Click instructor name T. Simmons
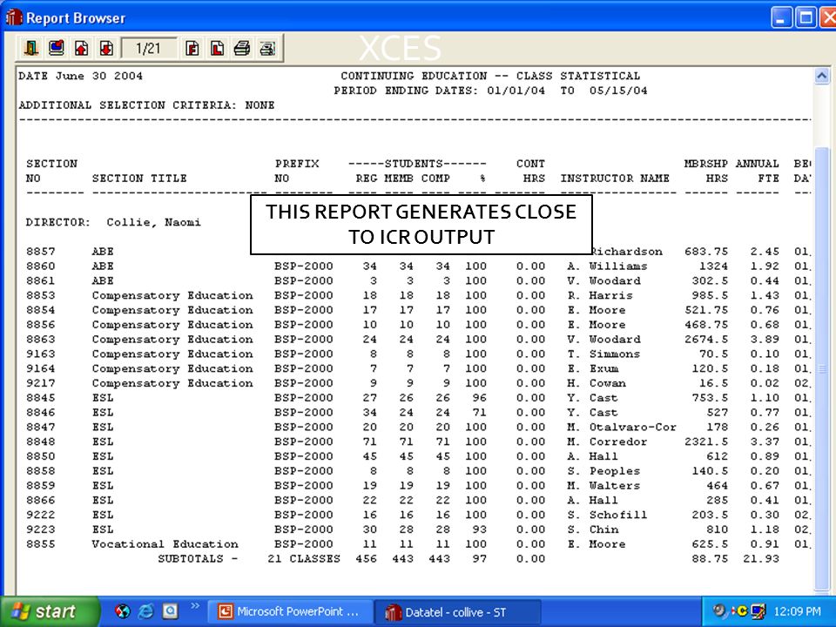This screenshot has height=627, width=836. [603, 354]
